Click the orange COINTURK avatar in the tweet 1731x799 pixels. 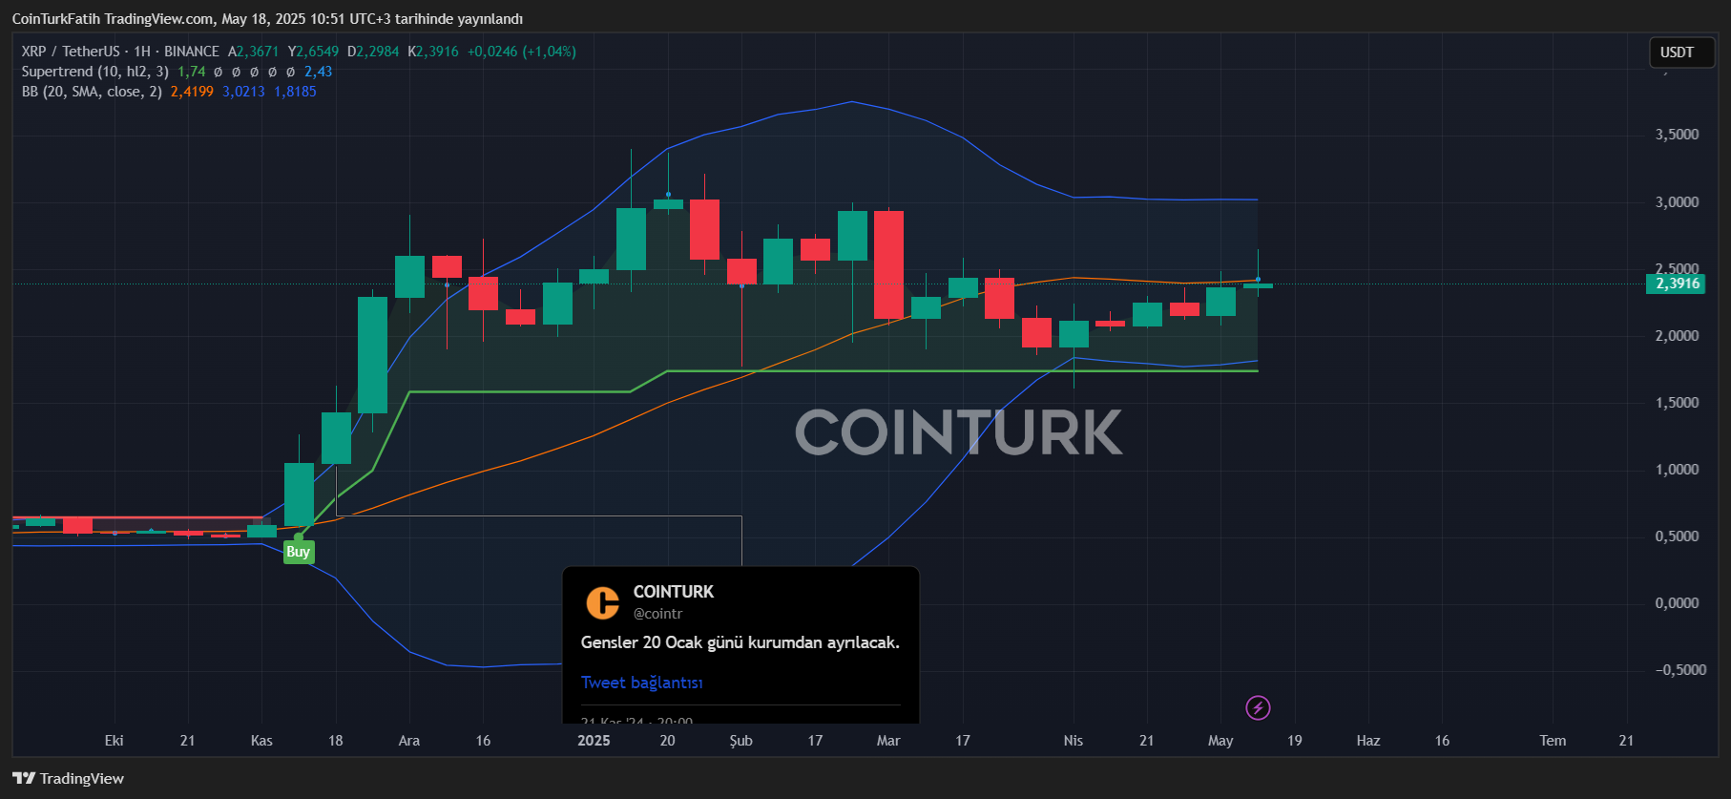pyautogui.click(x=602, y=602)
